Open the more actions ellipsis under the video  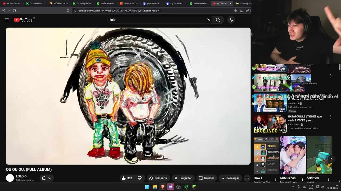click(x=247, y=178)
